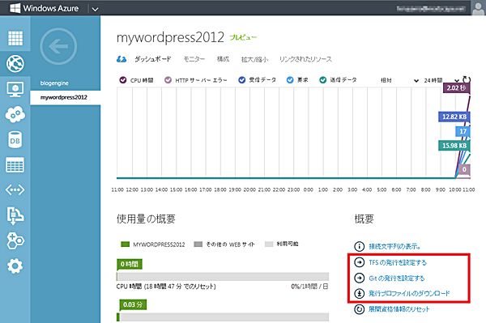Toggle the 受信データ metric checkbox

(x=241, y=80)
